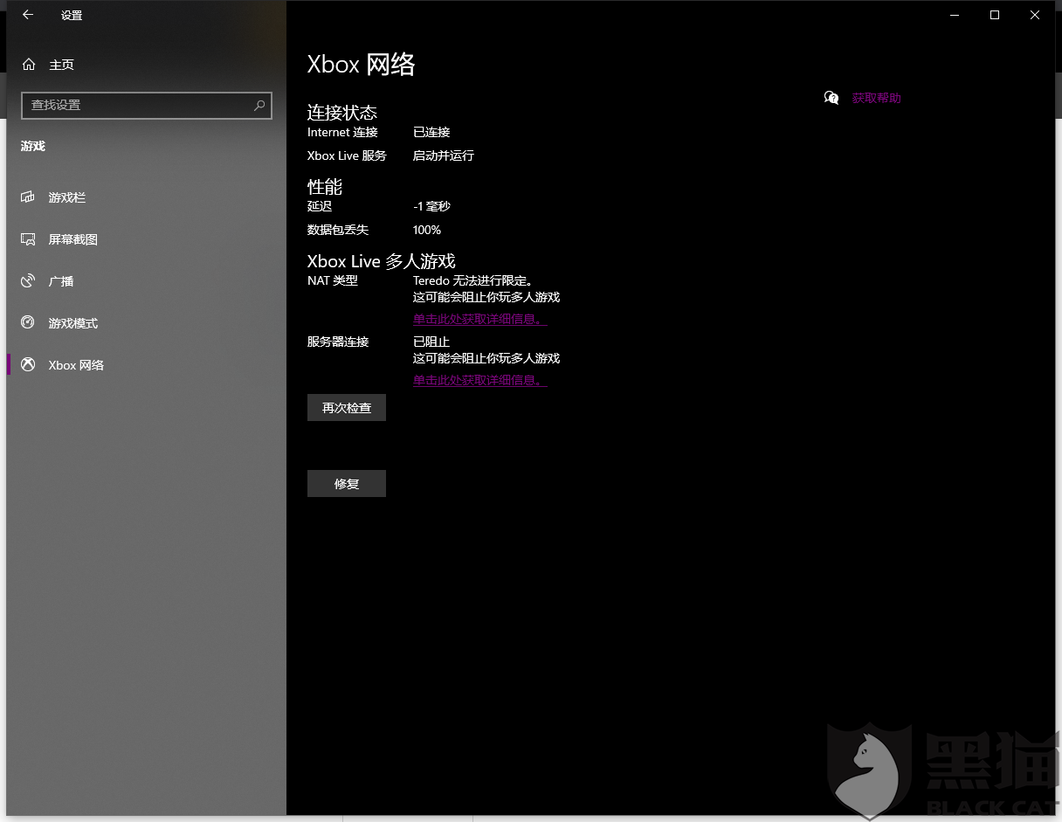Click the 'Internet 连接' label
1062x822 pixels.
[x=342, y=132]
